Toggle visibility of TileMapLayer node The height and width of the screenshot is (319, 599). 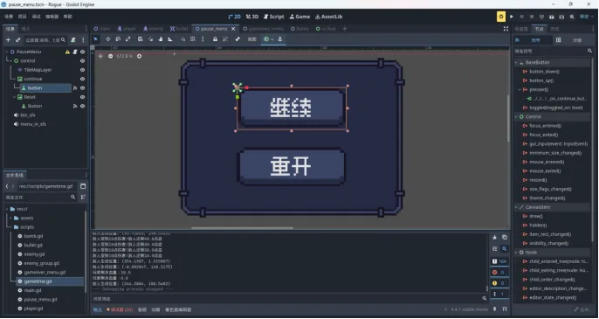pos(82,70)
